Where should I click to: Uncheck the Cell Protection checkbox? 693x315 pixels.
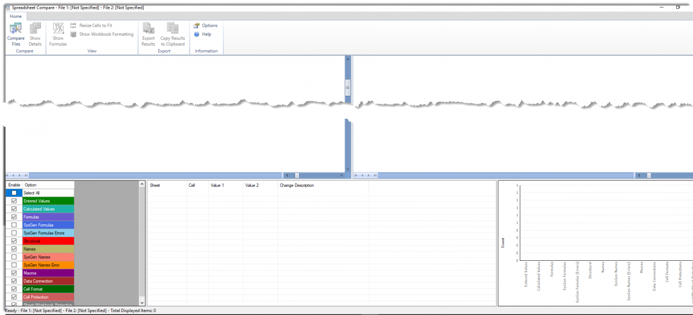[14, 297]
